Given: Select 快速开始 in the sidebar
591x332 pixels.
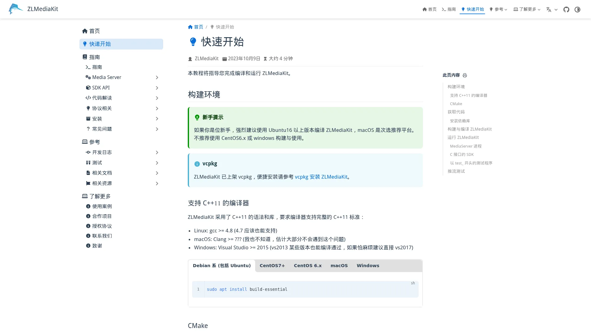Looking at the screenshot, I should click(x=121, y=44).
